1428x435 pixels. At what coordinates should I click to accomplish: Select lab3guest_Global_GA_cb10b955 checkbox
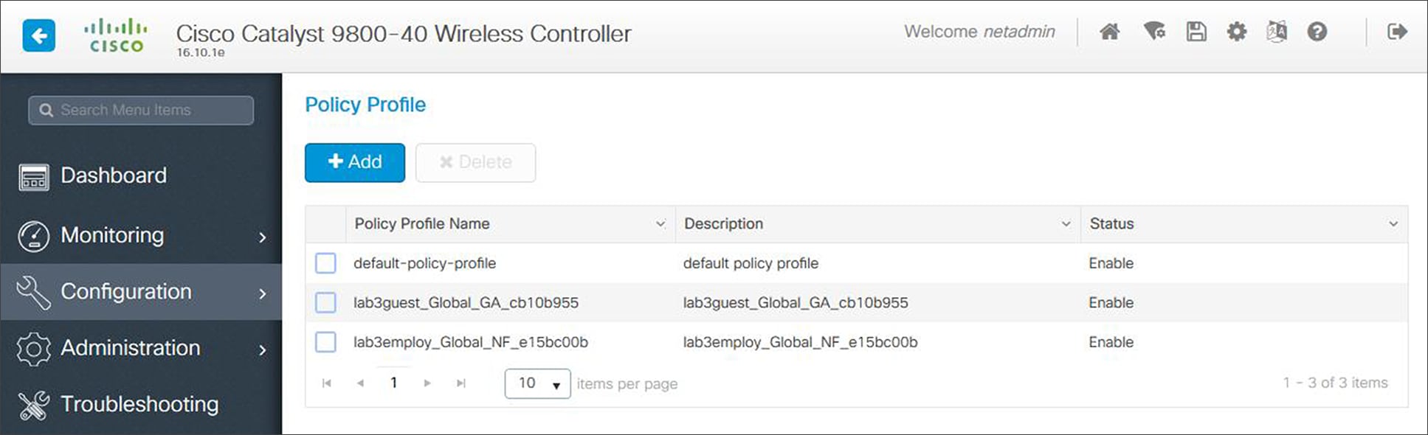(325, 302)
